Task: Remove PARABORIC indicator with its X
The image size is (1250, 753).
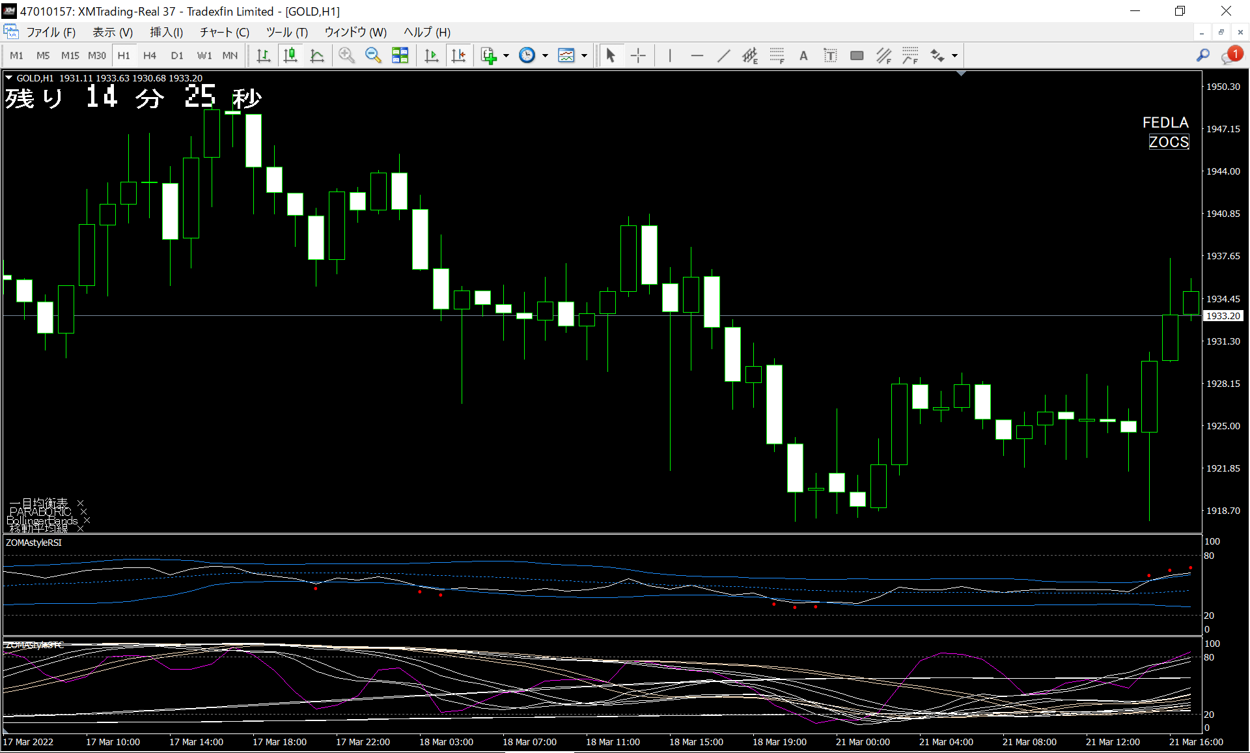Action: (x=83, y=512)
